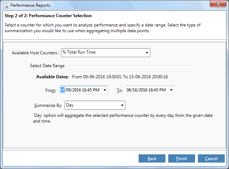Click the 'Available Host Counters' label
The height and width of the screenshot is (169, 229).
click(x=35, y=53)
